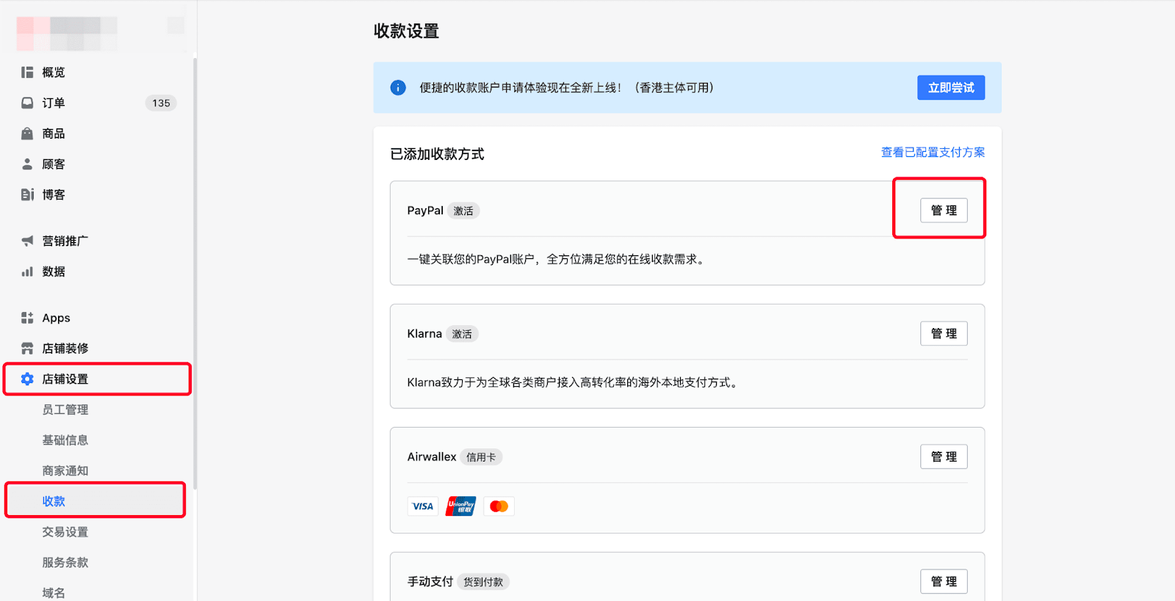
Task: Click the Airwallex 信用卡 tag
Action: point(481,457)
